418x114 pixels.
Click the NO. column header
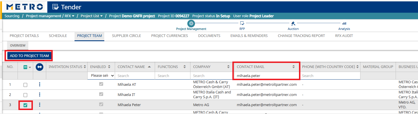pyautogui.click(x=10, y=67)
